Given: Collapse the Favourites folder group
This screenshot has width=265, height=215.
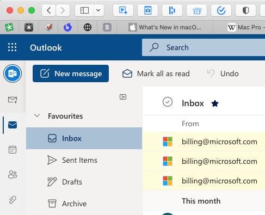Looking at the screenshot, I should tap(37, 115).
